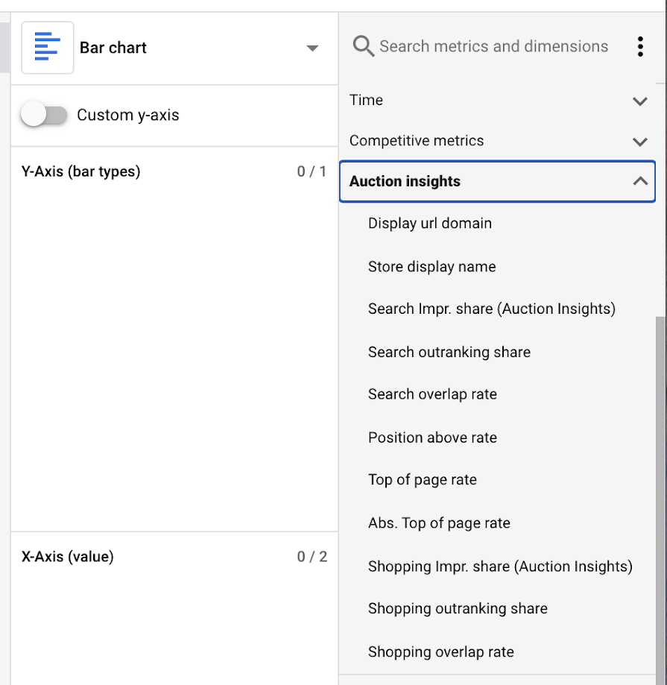Screen dimensions: 667x685
Task: Collapse the Auction insights section
Action: pyautogui.click(x=639, y=181)
